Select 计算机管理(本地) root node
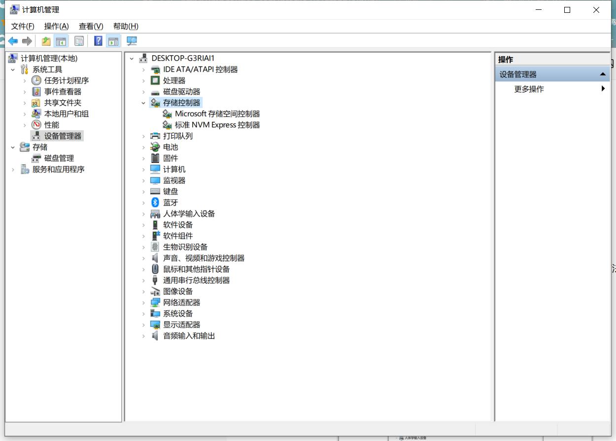Screen dimensions: 616x441 coord(49,58)
